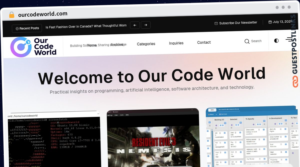The image size is (300, 167).
Task: Open the Categories menu
Action: point(146,44)
